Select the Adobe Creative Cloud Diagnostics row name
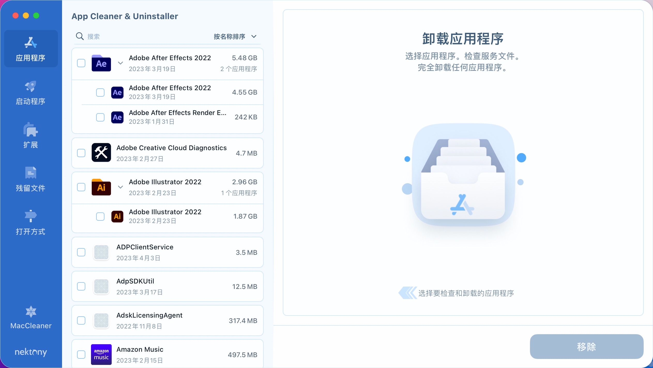Image resolution: width=653 pixels, height=368 pixels. (171, 148)
